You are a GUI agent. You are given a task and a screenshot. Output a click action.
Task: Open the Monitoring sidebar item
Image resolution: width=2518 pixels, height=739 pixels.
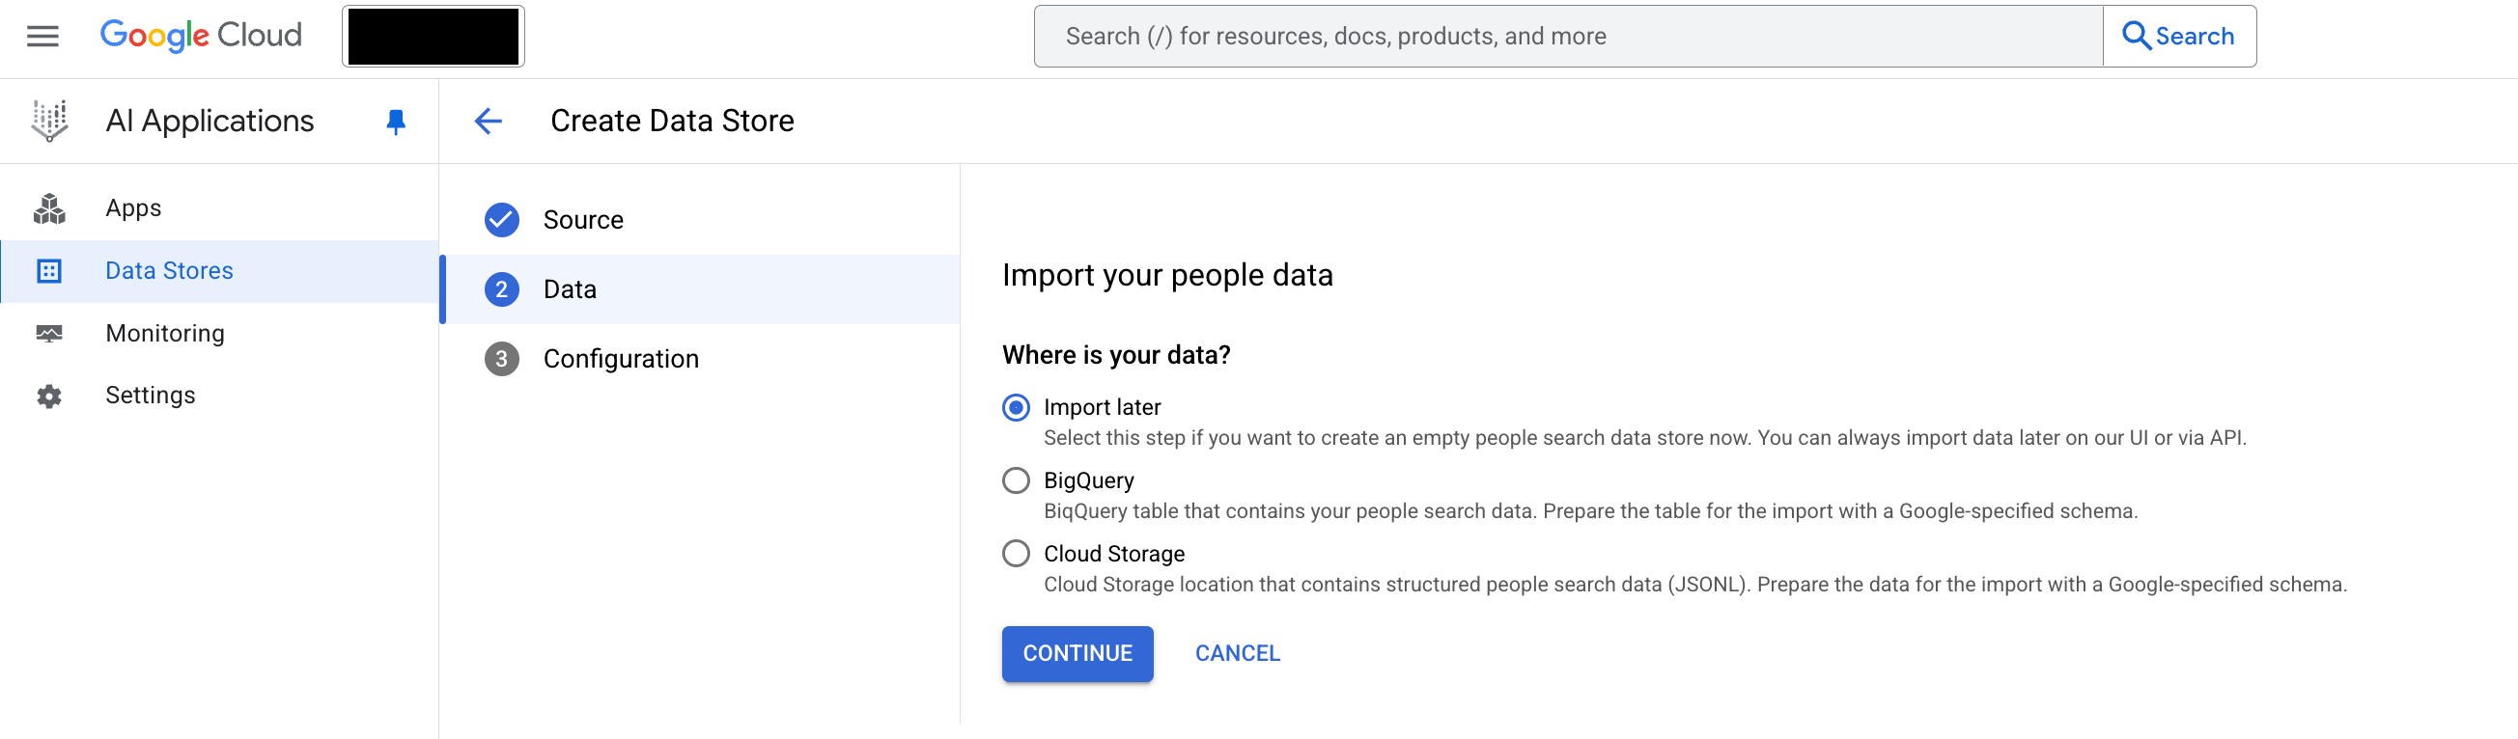(165, 333)
